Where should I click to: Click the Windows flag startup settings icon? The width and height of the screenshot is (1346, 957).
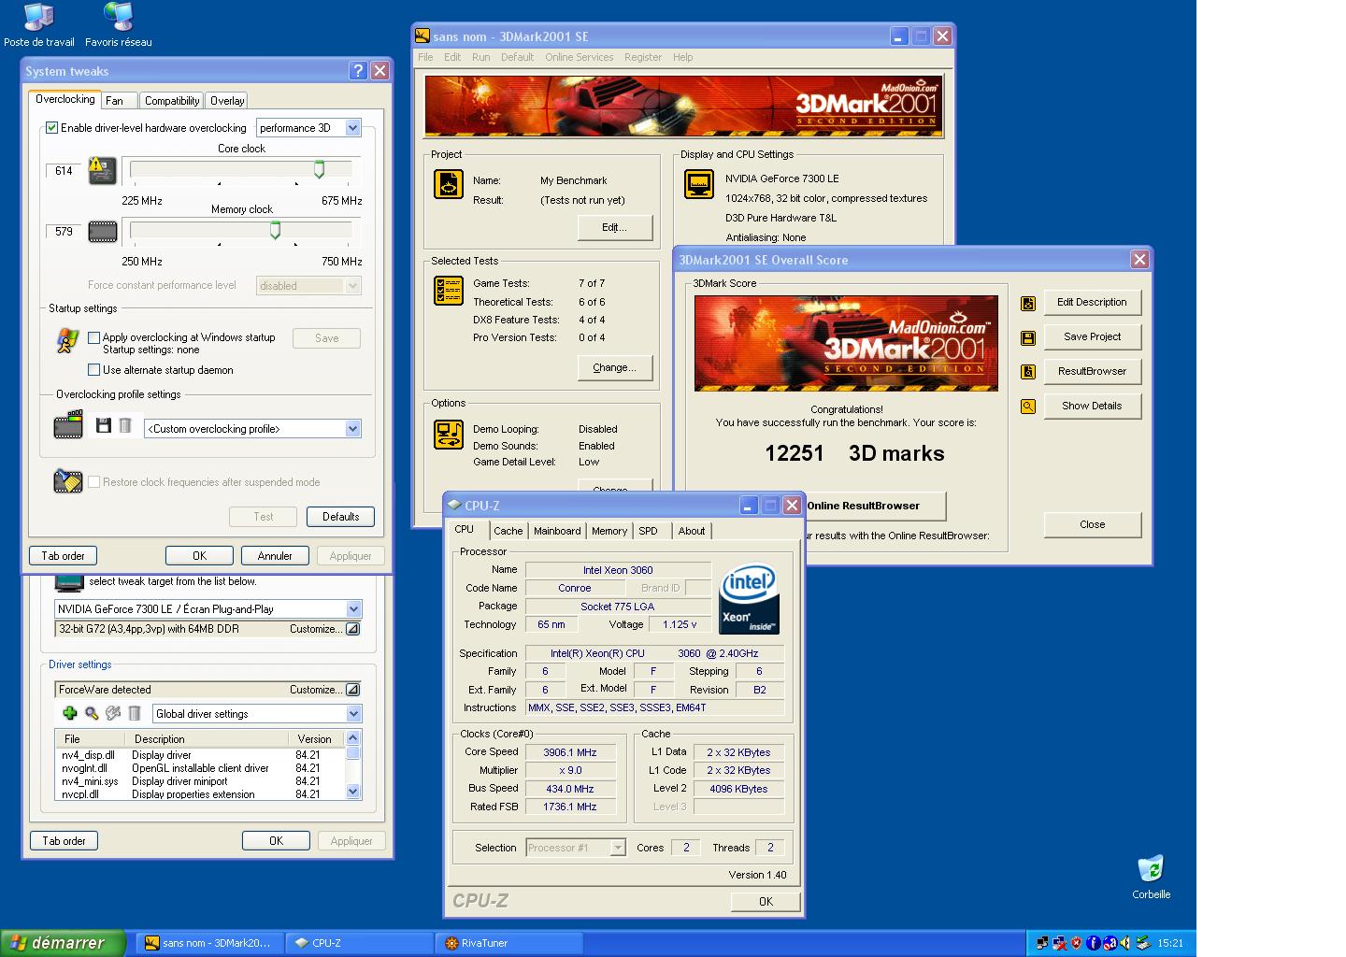pyautogui.click(x=66, y=341)
